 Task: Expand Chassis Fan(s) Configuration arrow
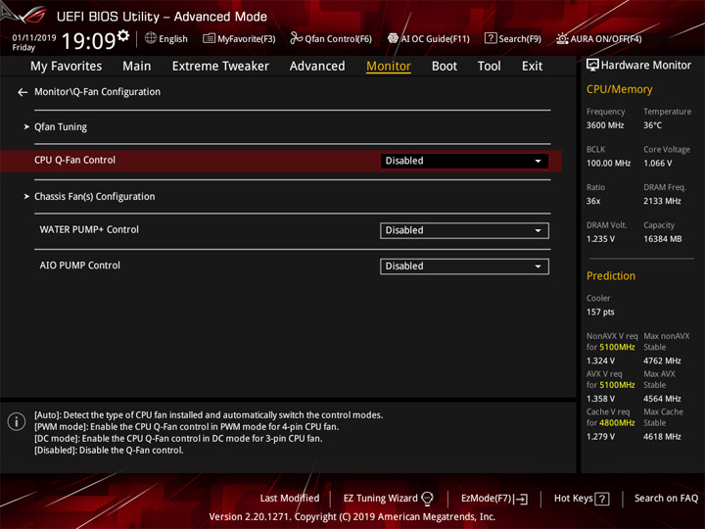coord(26,196)
